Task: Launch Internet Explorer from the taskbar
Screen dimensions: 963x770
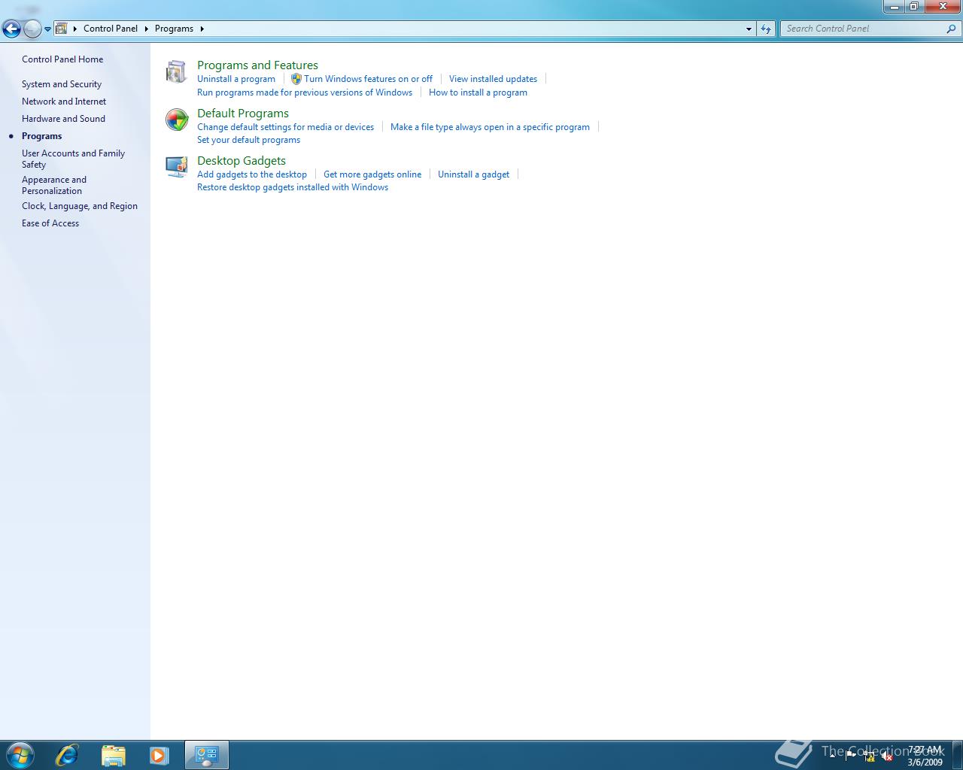Action: tap(66, 755)
